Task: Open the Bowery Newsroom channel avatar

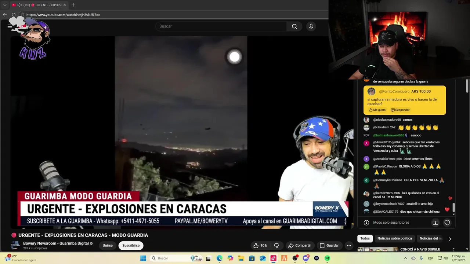Action: 15,245
